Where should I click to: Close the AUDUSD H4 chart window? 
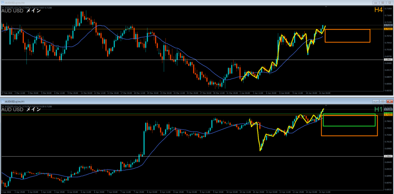(x=389, y=3)
